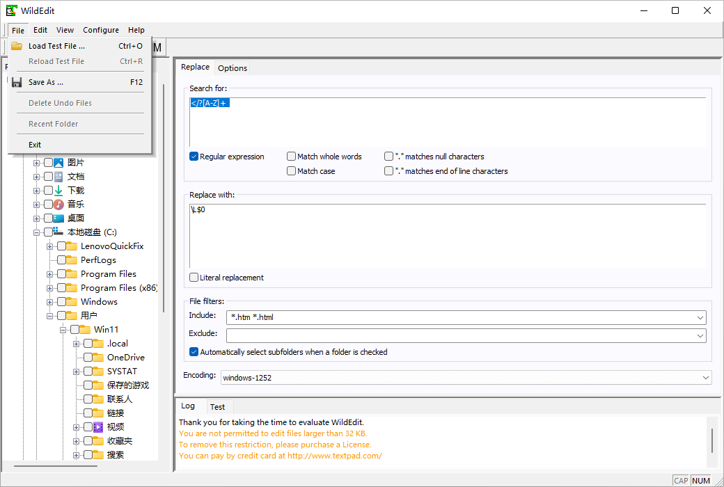This screenshot has width=724, height=487.
Task: Enable the Match whole words checkbox
Action: click(292, 157)
